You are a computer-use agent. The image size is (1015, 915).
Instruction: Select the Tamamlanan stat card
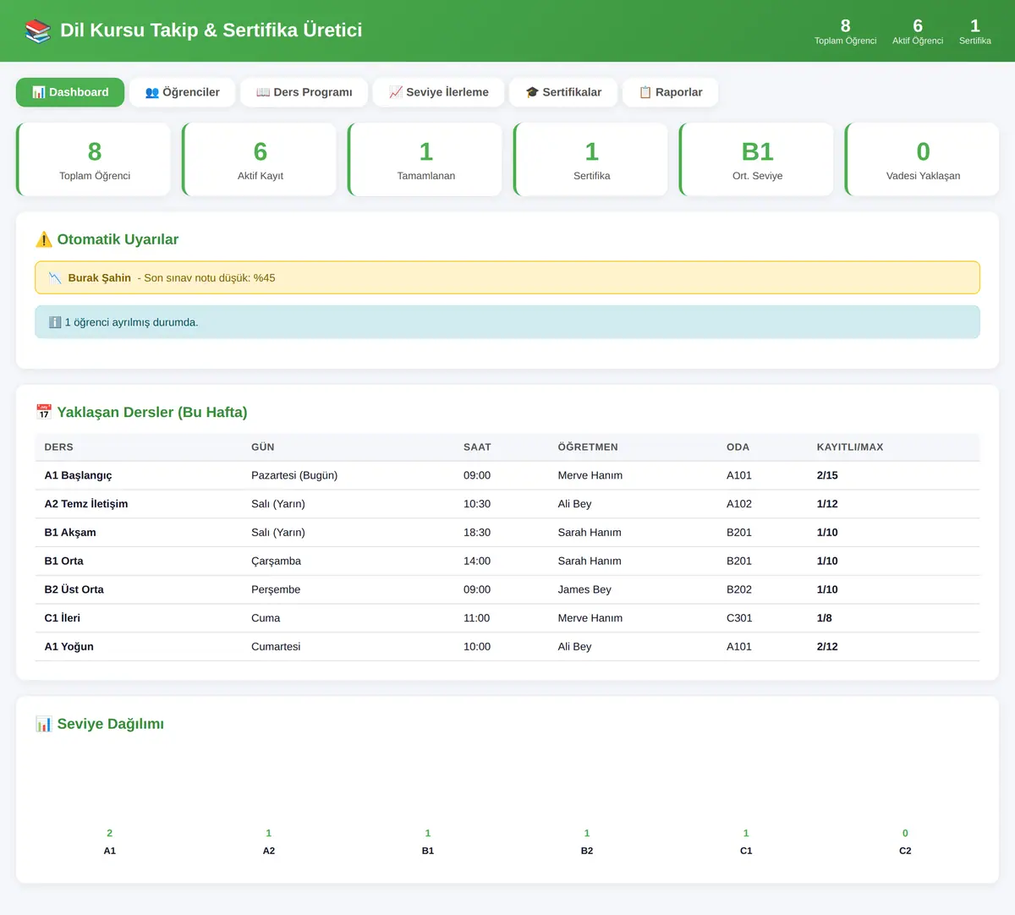tap(425, 160)
